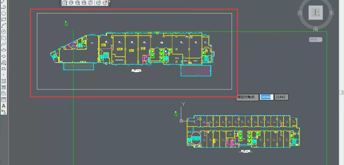Click the sphere icon with red minus
The height and width of the screenshot is (165, 344).
(84, 3)
